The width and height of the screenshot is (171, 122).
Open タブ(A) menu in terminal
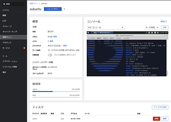118,38
